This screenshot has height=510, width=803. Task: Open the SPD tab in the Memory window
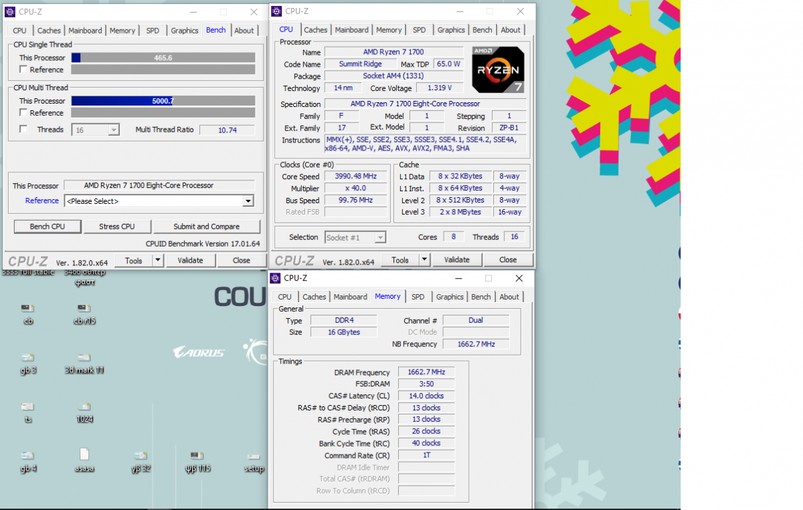(x=418, y=297)
